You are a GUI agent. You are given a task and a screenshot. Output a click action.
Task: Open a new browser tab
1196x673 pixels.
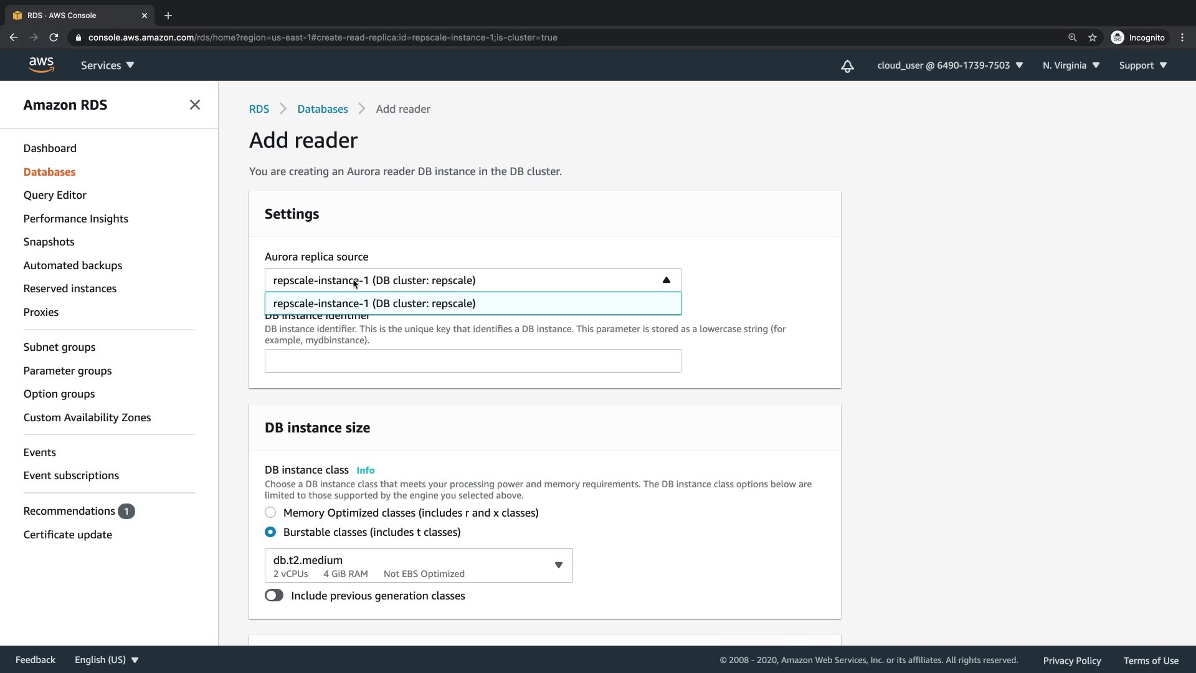tap(168, 16)
